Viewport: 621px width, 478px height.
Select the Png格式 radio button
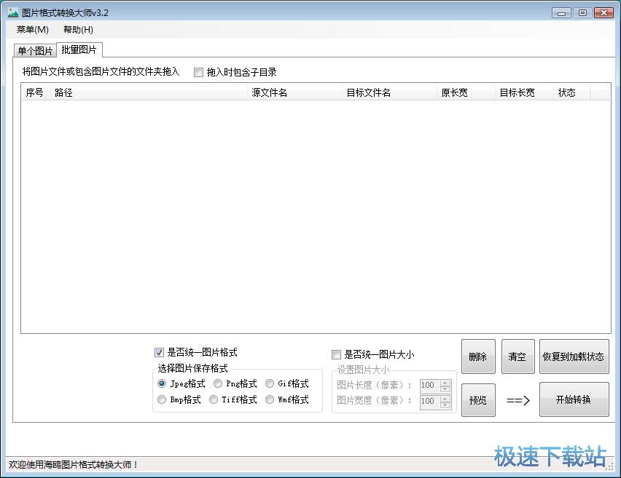point(217,383)
